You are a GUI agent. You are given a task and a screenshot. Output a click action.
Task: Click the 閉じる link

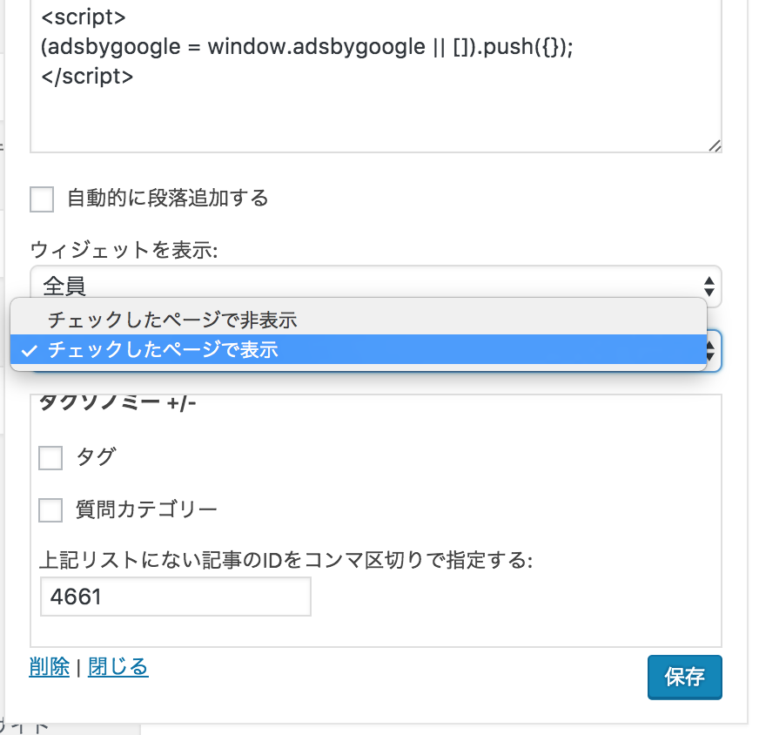click(x=118, y=667)
